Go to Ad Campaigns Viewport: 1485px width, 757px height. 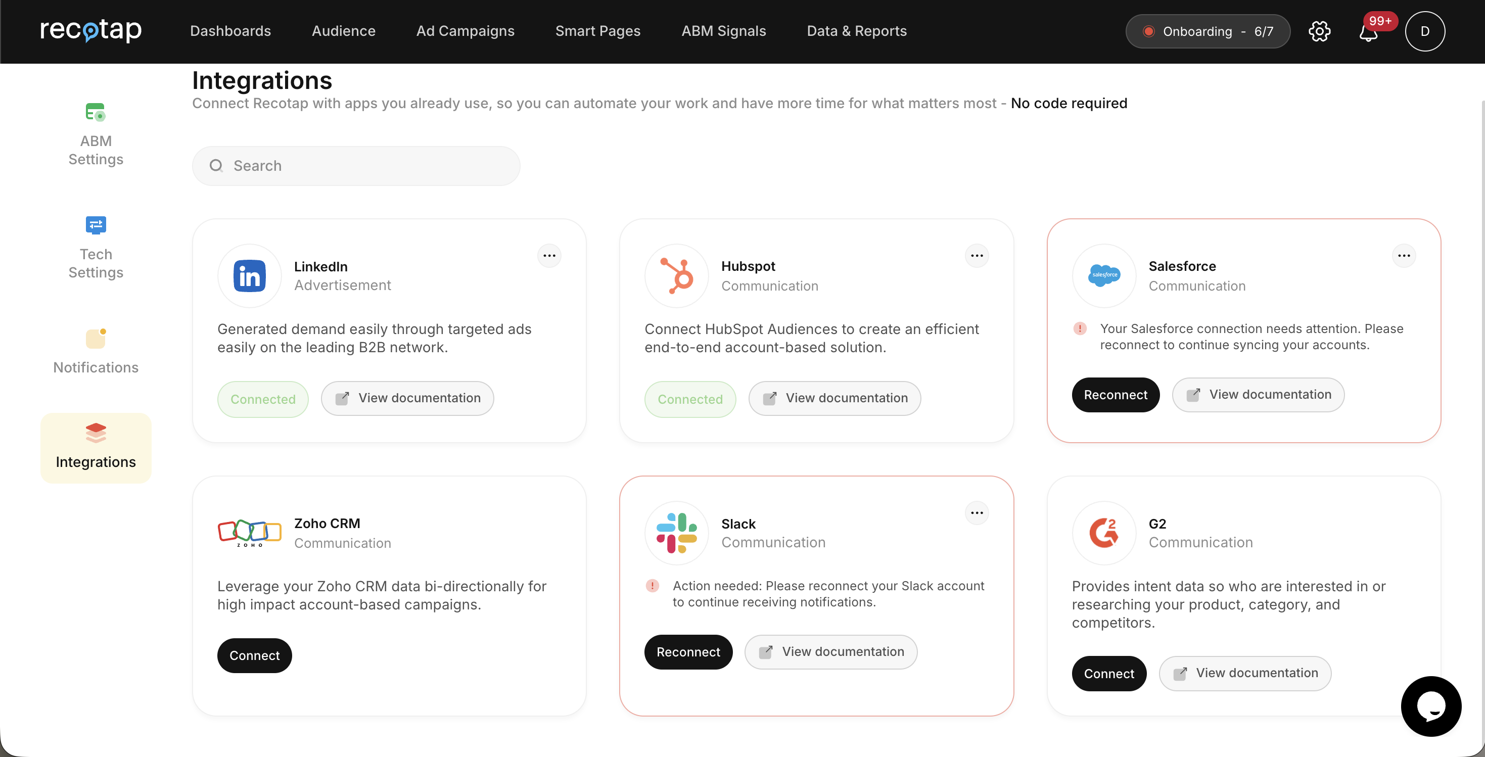tap(465, 31)
